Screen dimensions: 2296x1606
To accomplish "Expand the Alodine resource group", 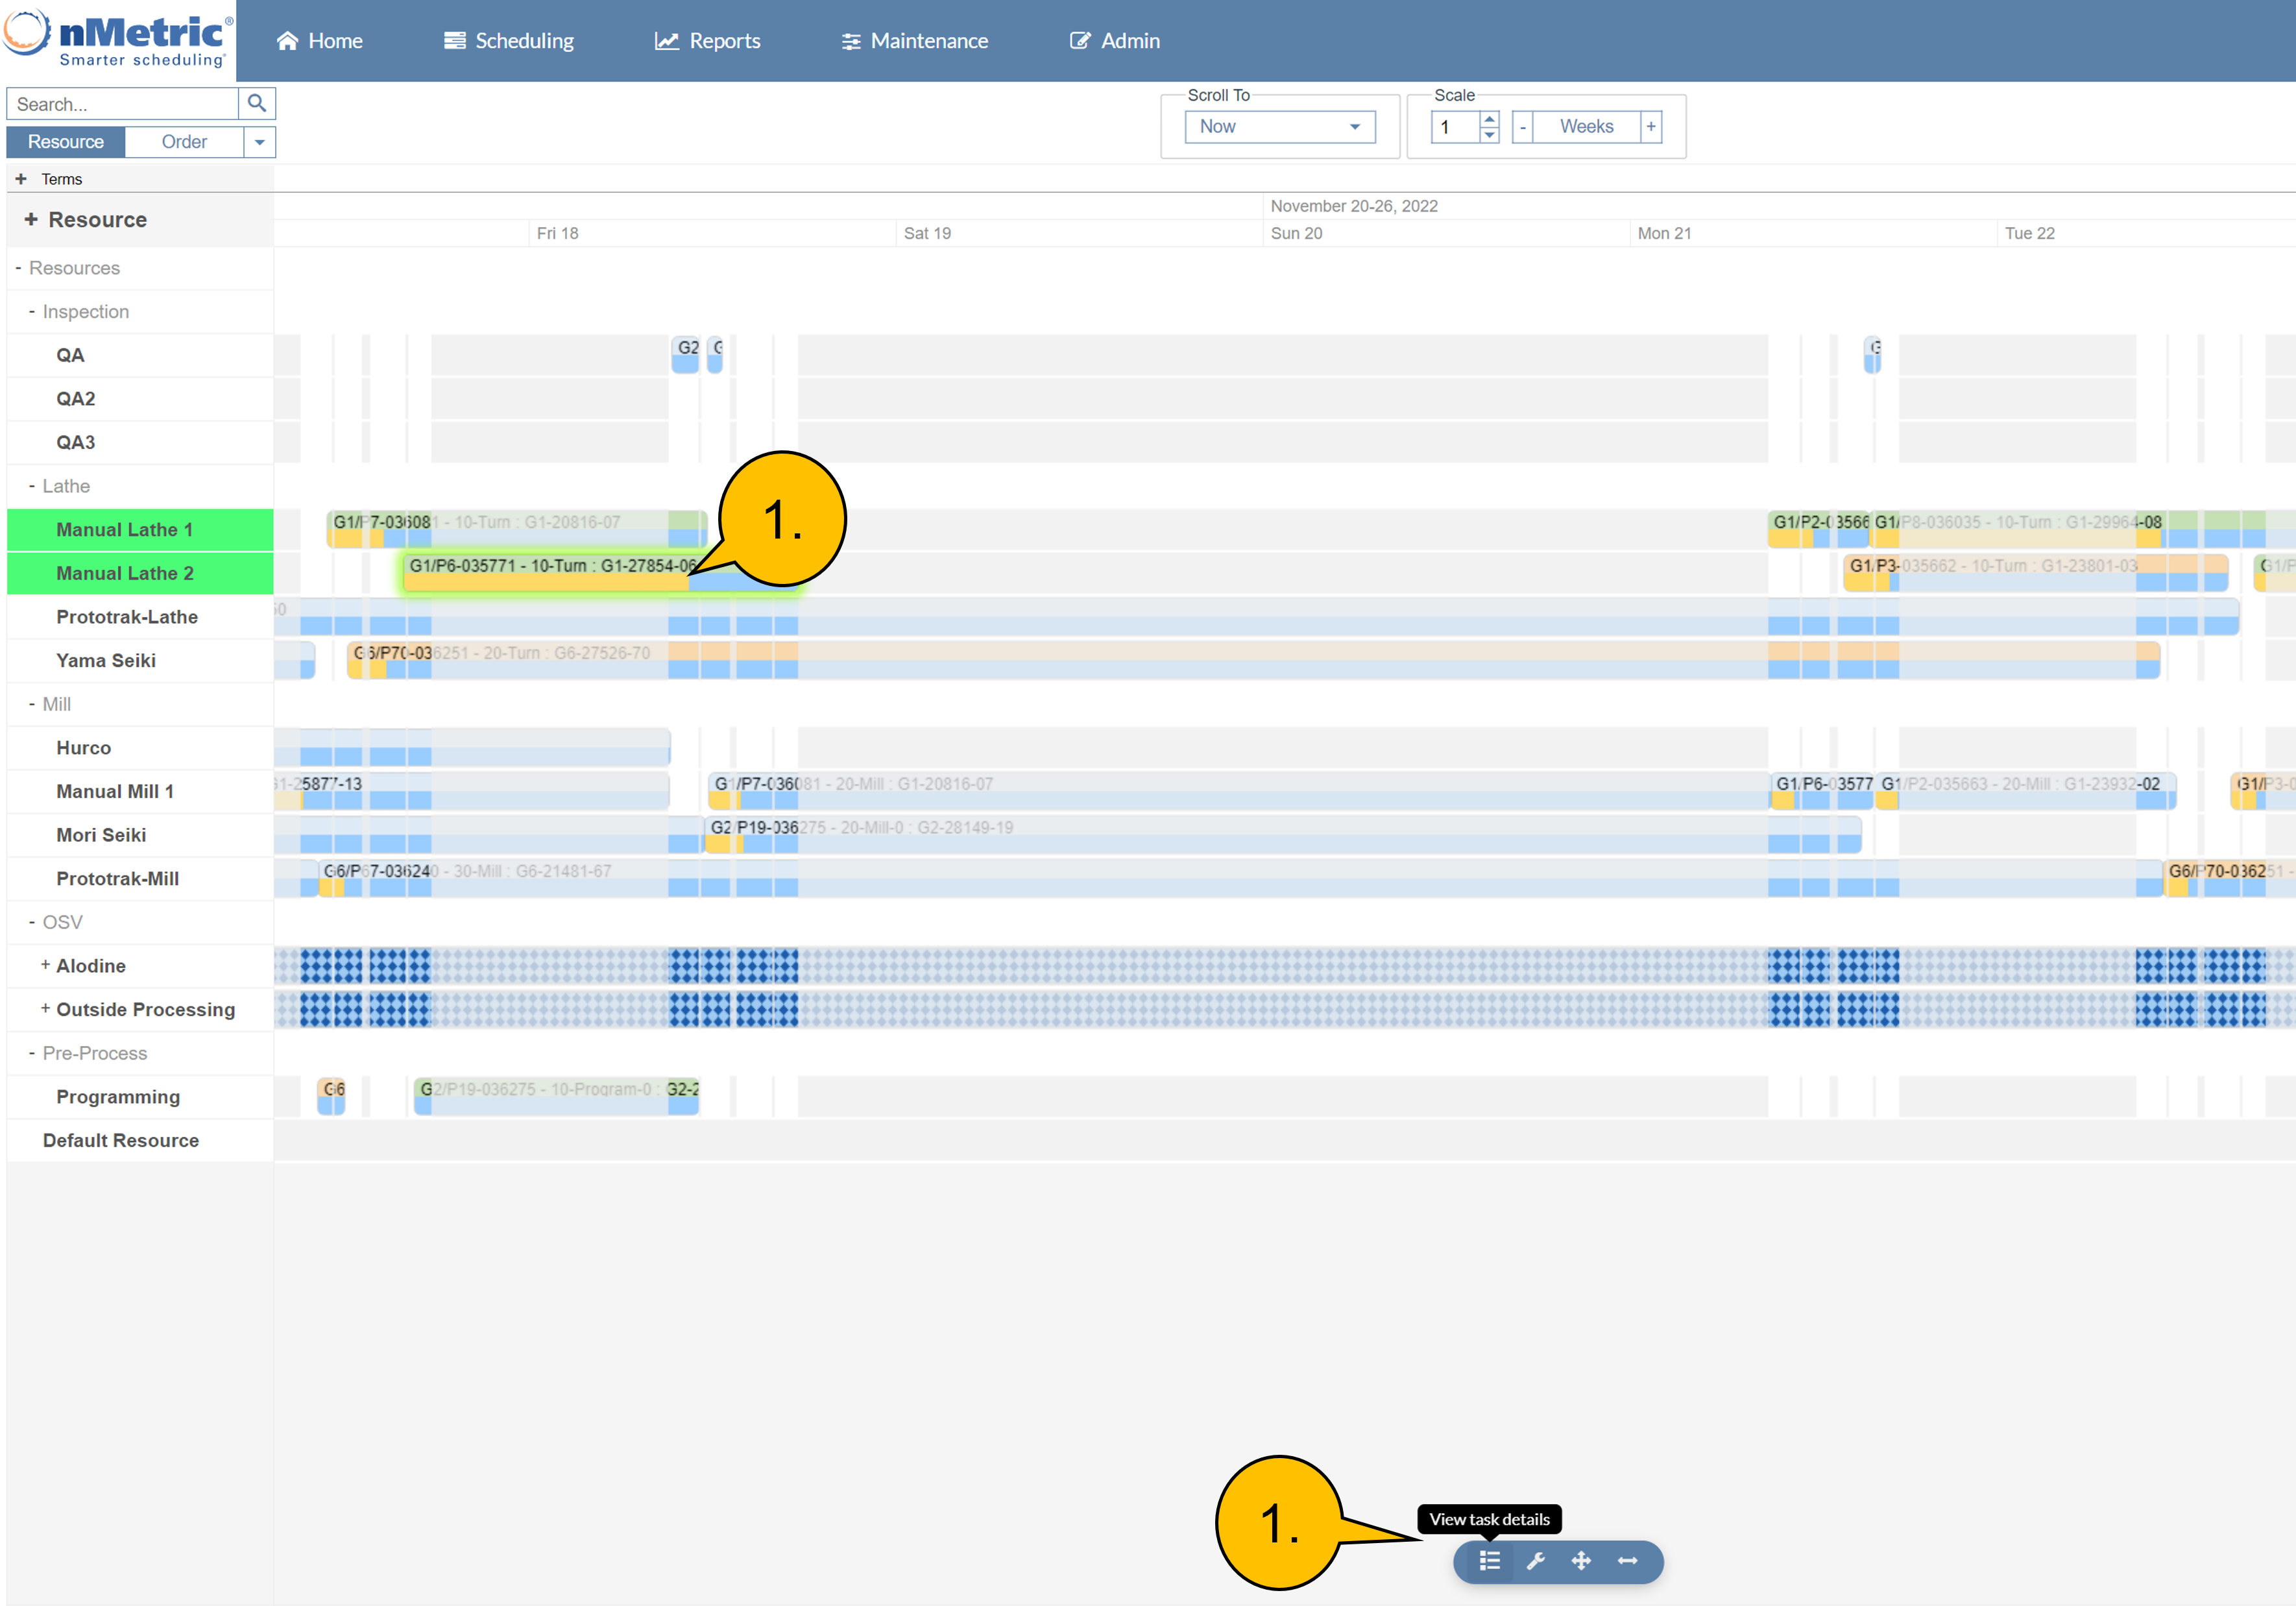I will (x=45, y=965).
